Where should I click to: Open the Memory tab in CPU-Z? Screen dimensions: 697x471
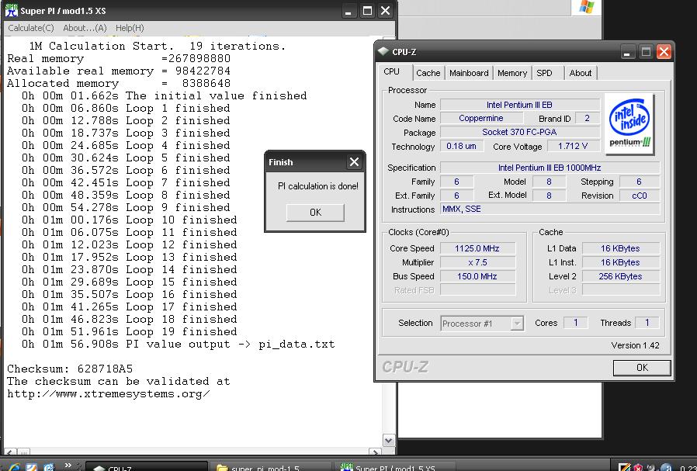click(512, 73)
